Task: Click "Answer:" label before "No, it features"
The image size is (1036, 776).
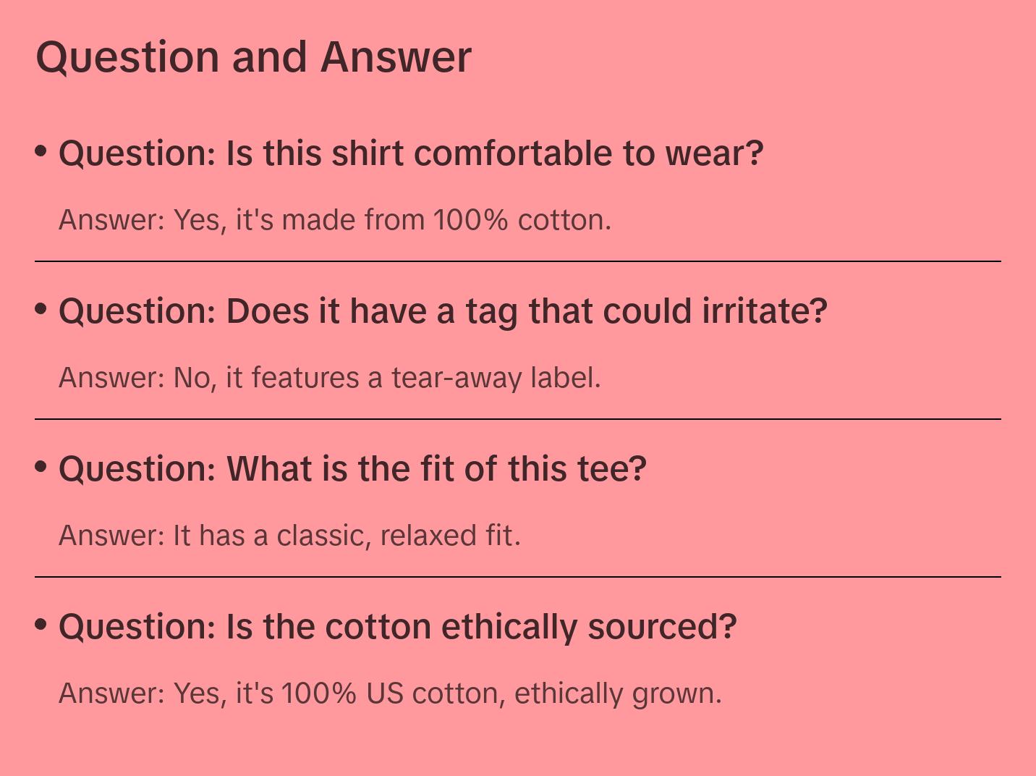Action: (x=112, y=378)
